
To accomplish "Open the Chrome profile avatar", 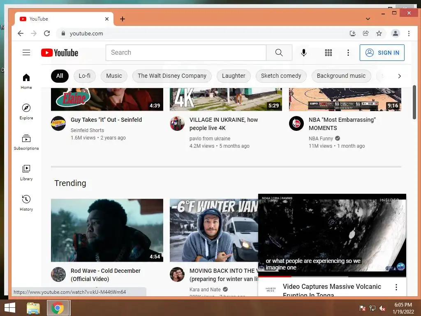I will [395, 33].
